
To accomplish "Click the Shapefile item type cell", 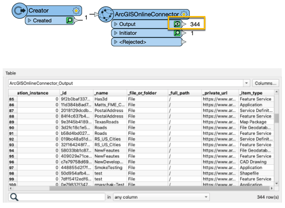I will click(256, 173).
